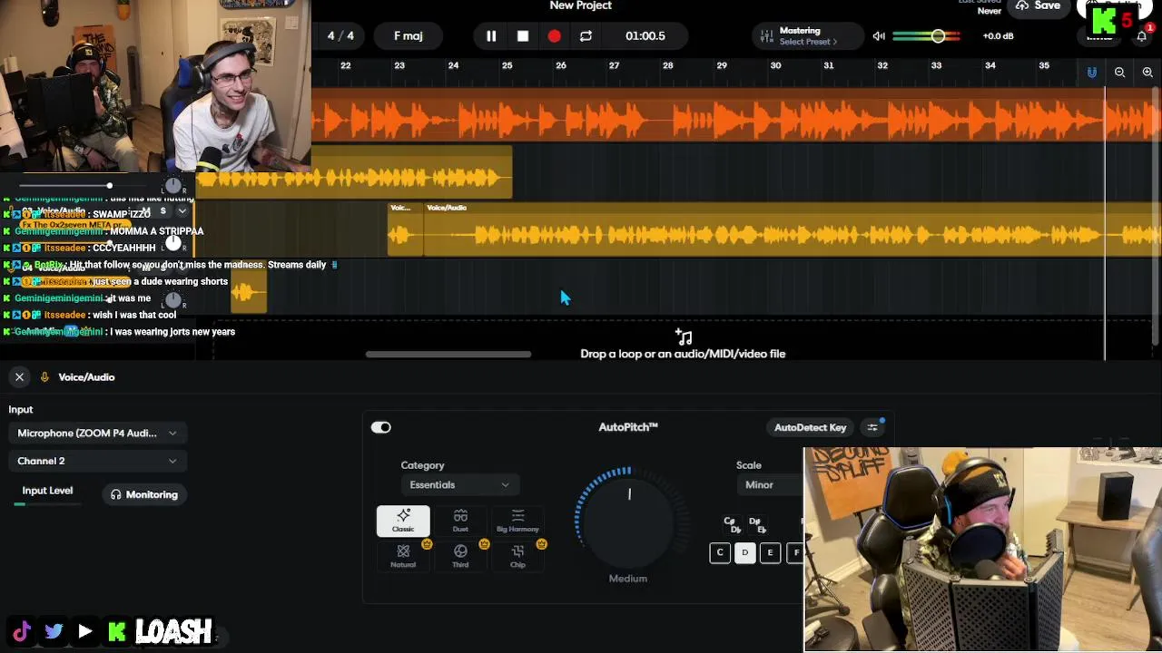The width and height of the screenshot is (1162, 653).
Task: Change the F maj key selector
Action: 408,36
